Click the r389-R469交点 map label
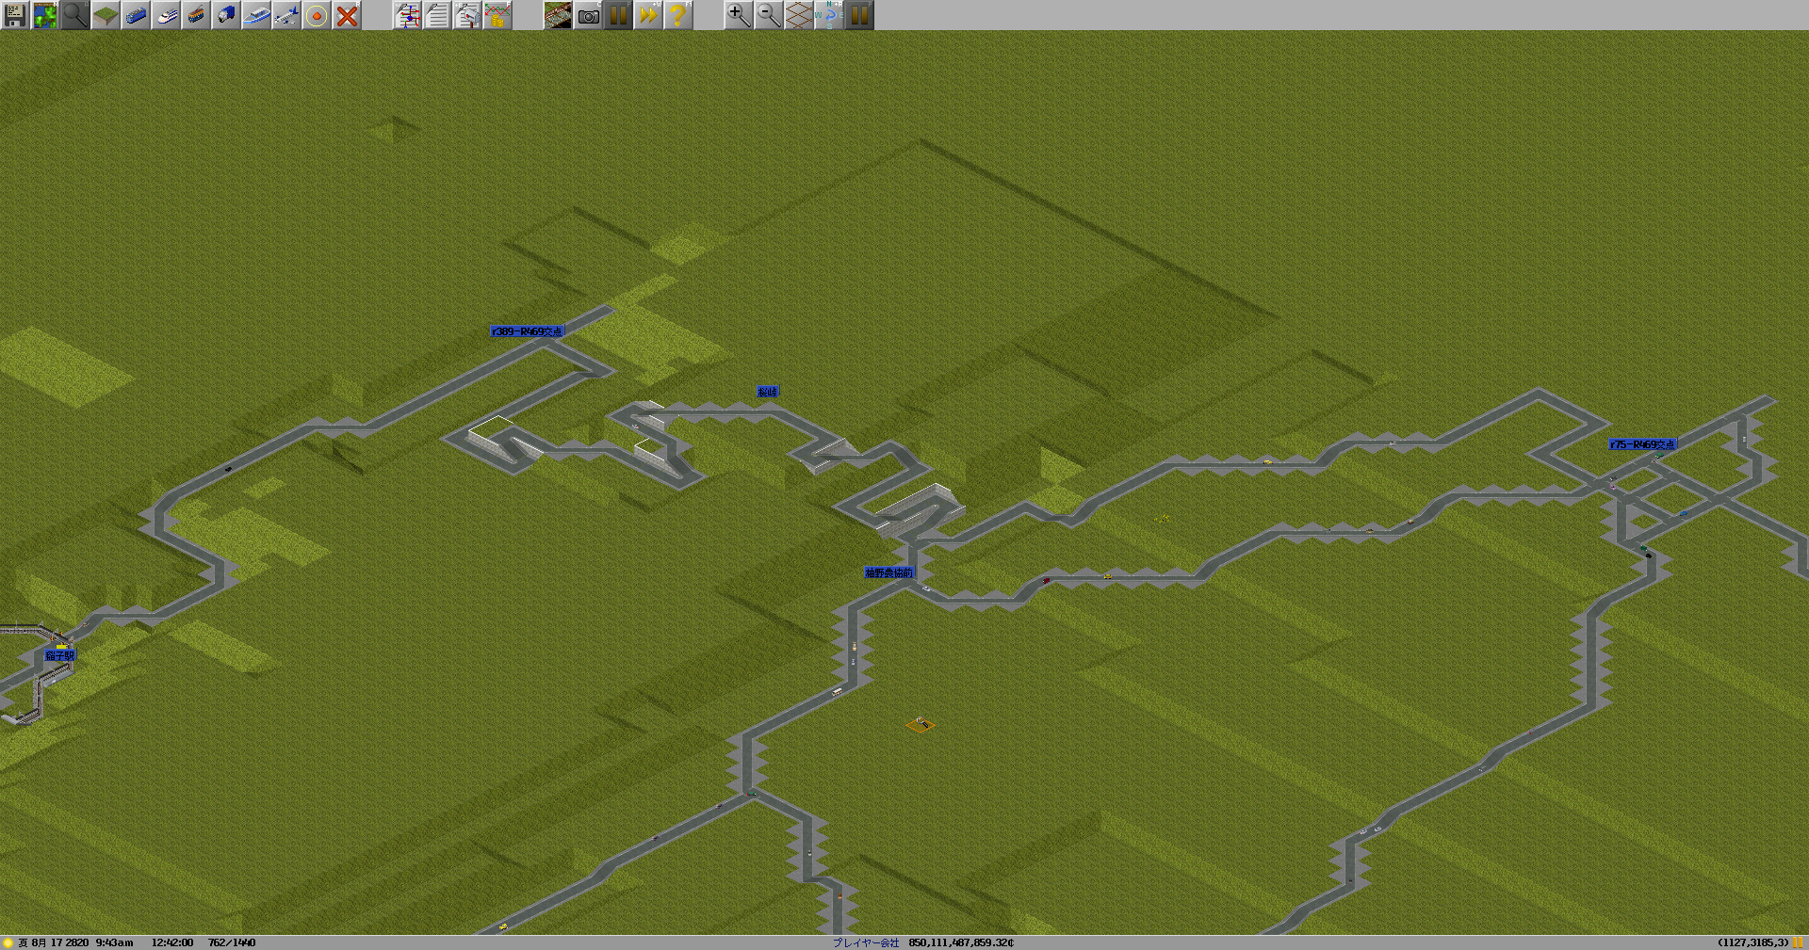The height and width of the screenshot is (950, 1809). click(527, 331)
